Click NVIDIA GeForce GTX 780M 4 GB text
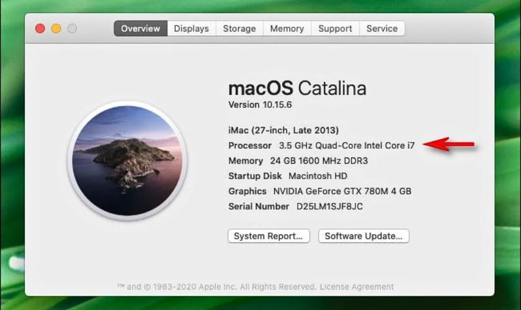 click(342, 192)
